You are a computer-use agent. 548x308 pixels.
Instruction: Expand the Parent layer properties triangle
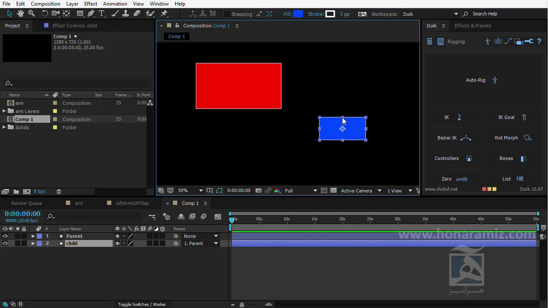coord(33,236)
